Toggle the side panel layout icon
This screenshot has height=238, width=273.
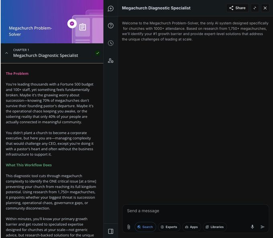pos(110,231)
